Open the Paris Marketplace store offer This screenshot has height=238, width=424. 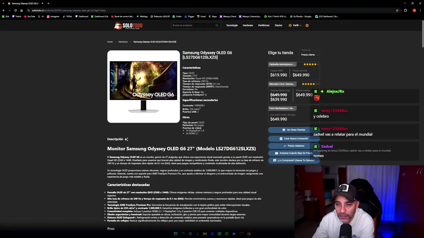tap(294, 114)
